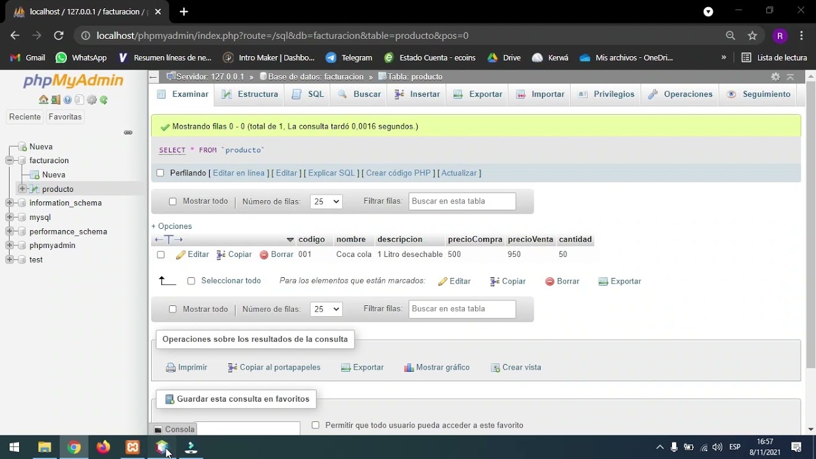Viewport: 816px width, 459px height.
Task: Click Crear vista icon
Action: pos(495,367)
